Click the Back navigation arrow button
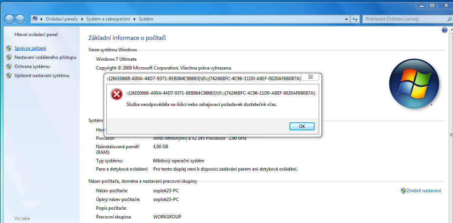The width and height of the screenshot is (453, 223). click(9, 19)
